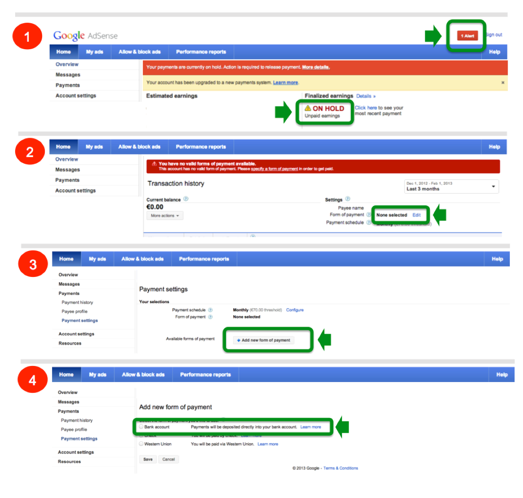Open Home tab on the Transaction history page
Image resolution: width=523 pixels, height=498 pixels.
point(63,147)
